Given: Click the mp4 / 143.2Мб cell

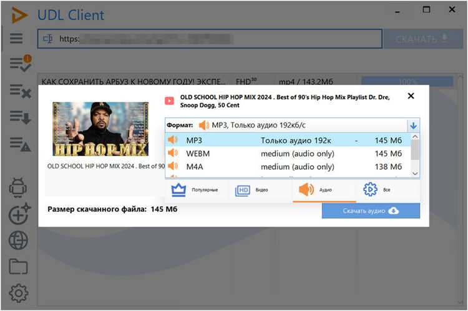Looking at the screenshot, I should coord(306,82).
